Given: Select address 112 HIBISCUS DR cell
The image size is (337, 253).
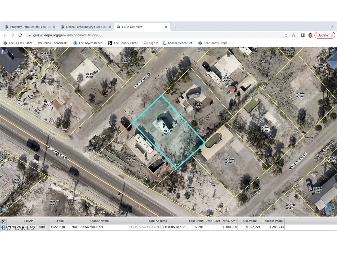Looking at the screenshot, I should pyautogui.click(x=158, y=227).
